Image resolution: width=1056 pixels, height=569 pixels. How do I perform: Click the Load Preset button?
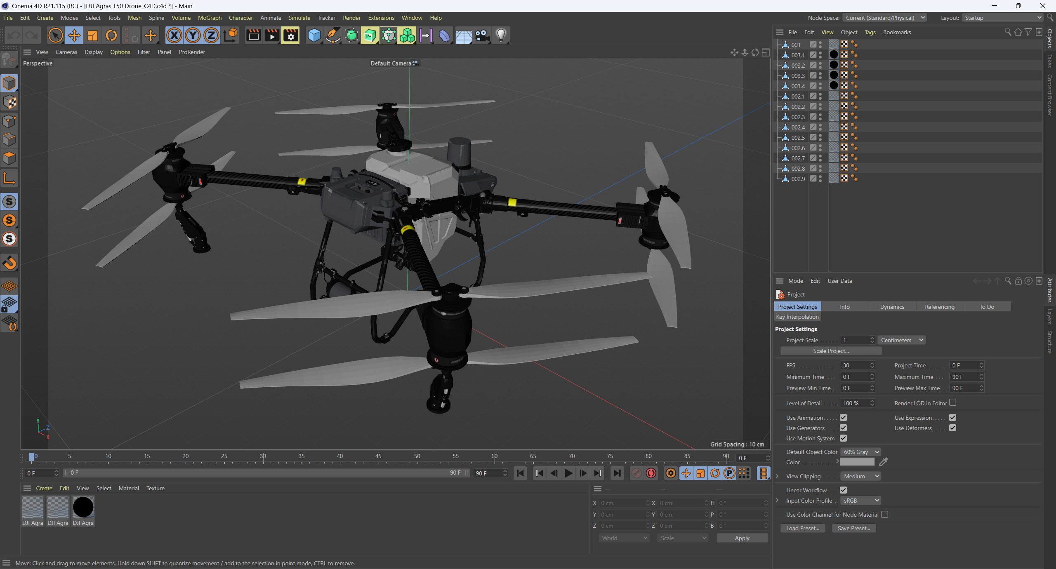coord(802,528)
